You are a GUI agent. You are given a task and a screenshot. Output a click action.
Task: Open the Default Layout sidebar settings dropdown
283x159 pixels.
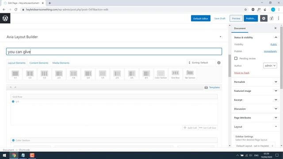(255, 146)
